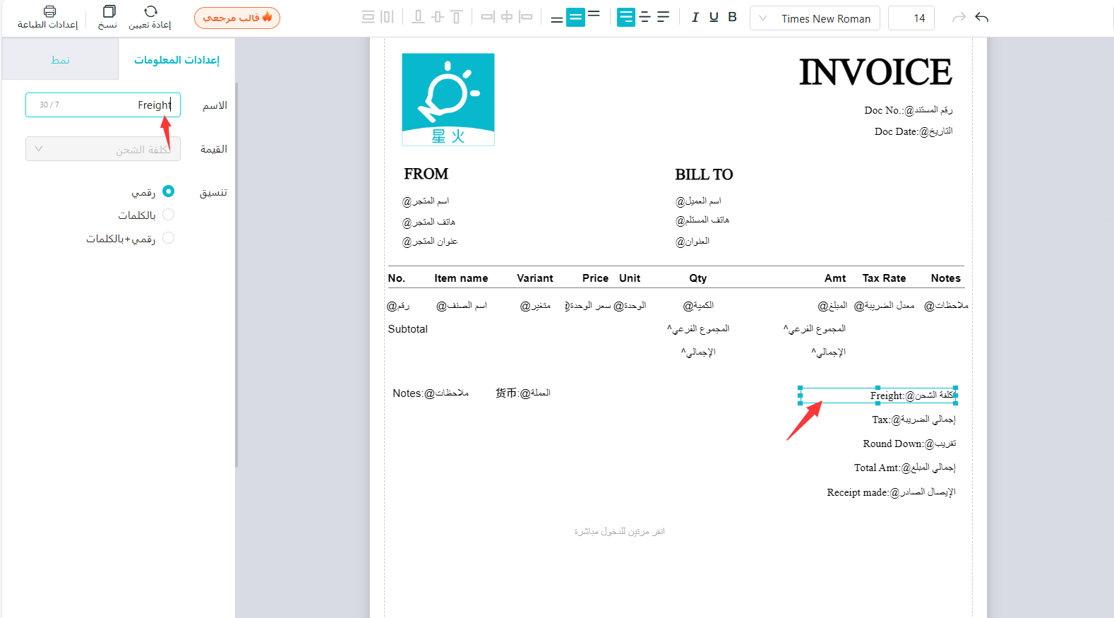Open the font size 14 box
The height and width of the screenshot is (618, 1114).
[911, 18]
